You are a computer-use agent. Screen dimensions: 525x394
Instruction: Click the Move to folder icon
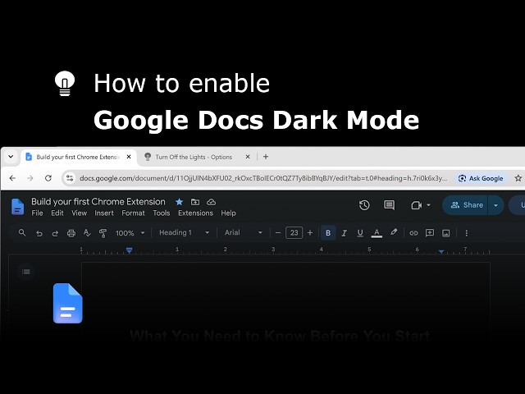(x=195, y=202)
